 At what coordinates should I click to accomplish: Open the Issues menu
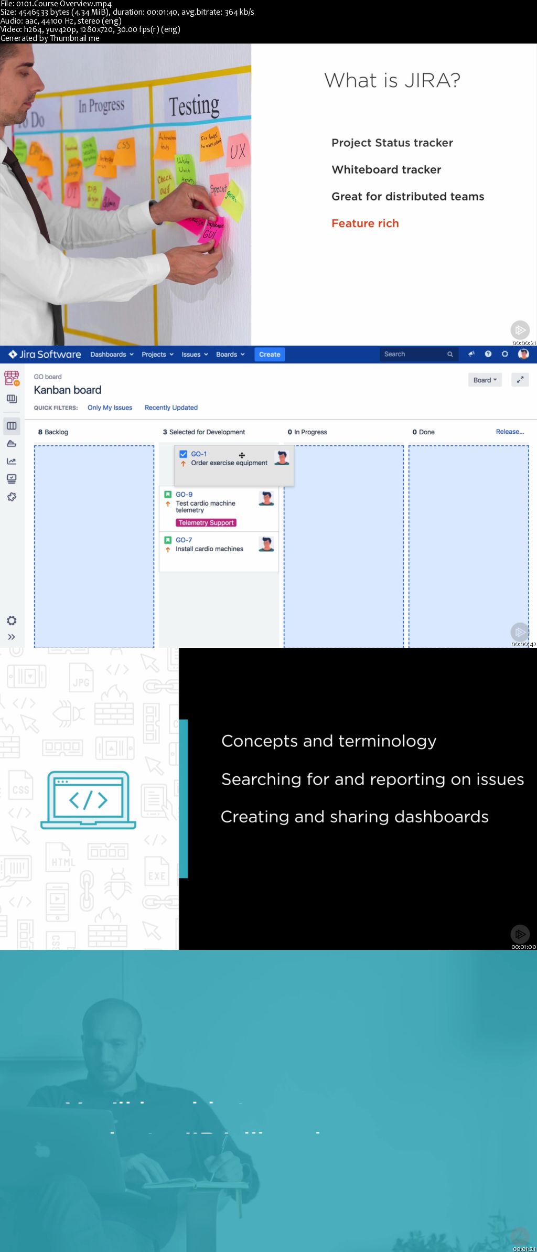tap(195, 355)
